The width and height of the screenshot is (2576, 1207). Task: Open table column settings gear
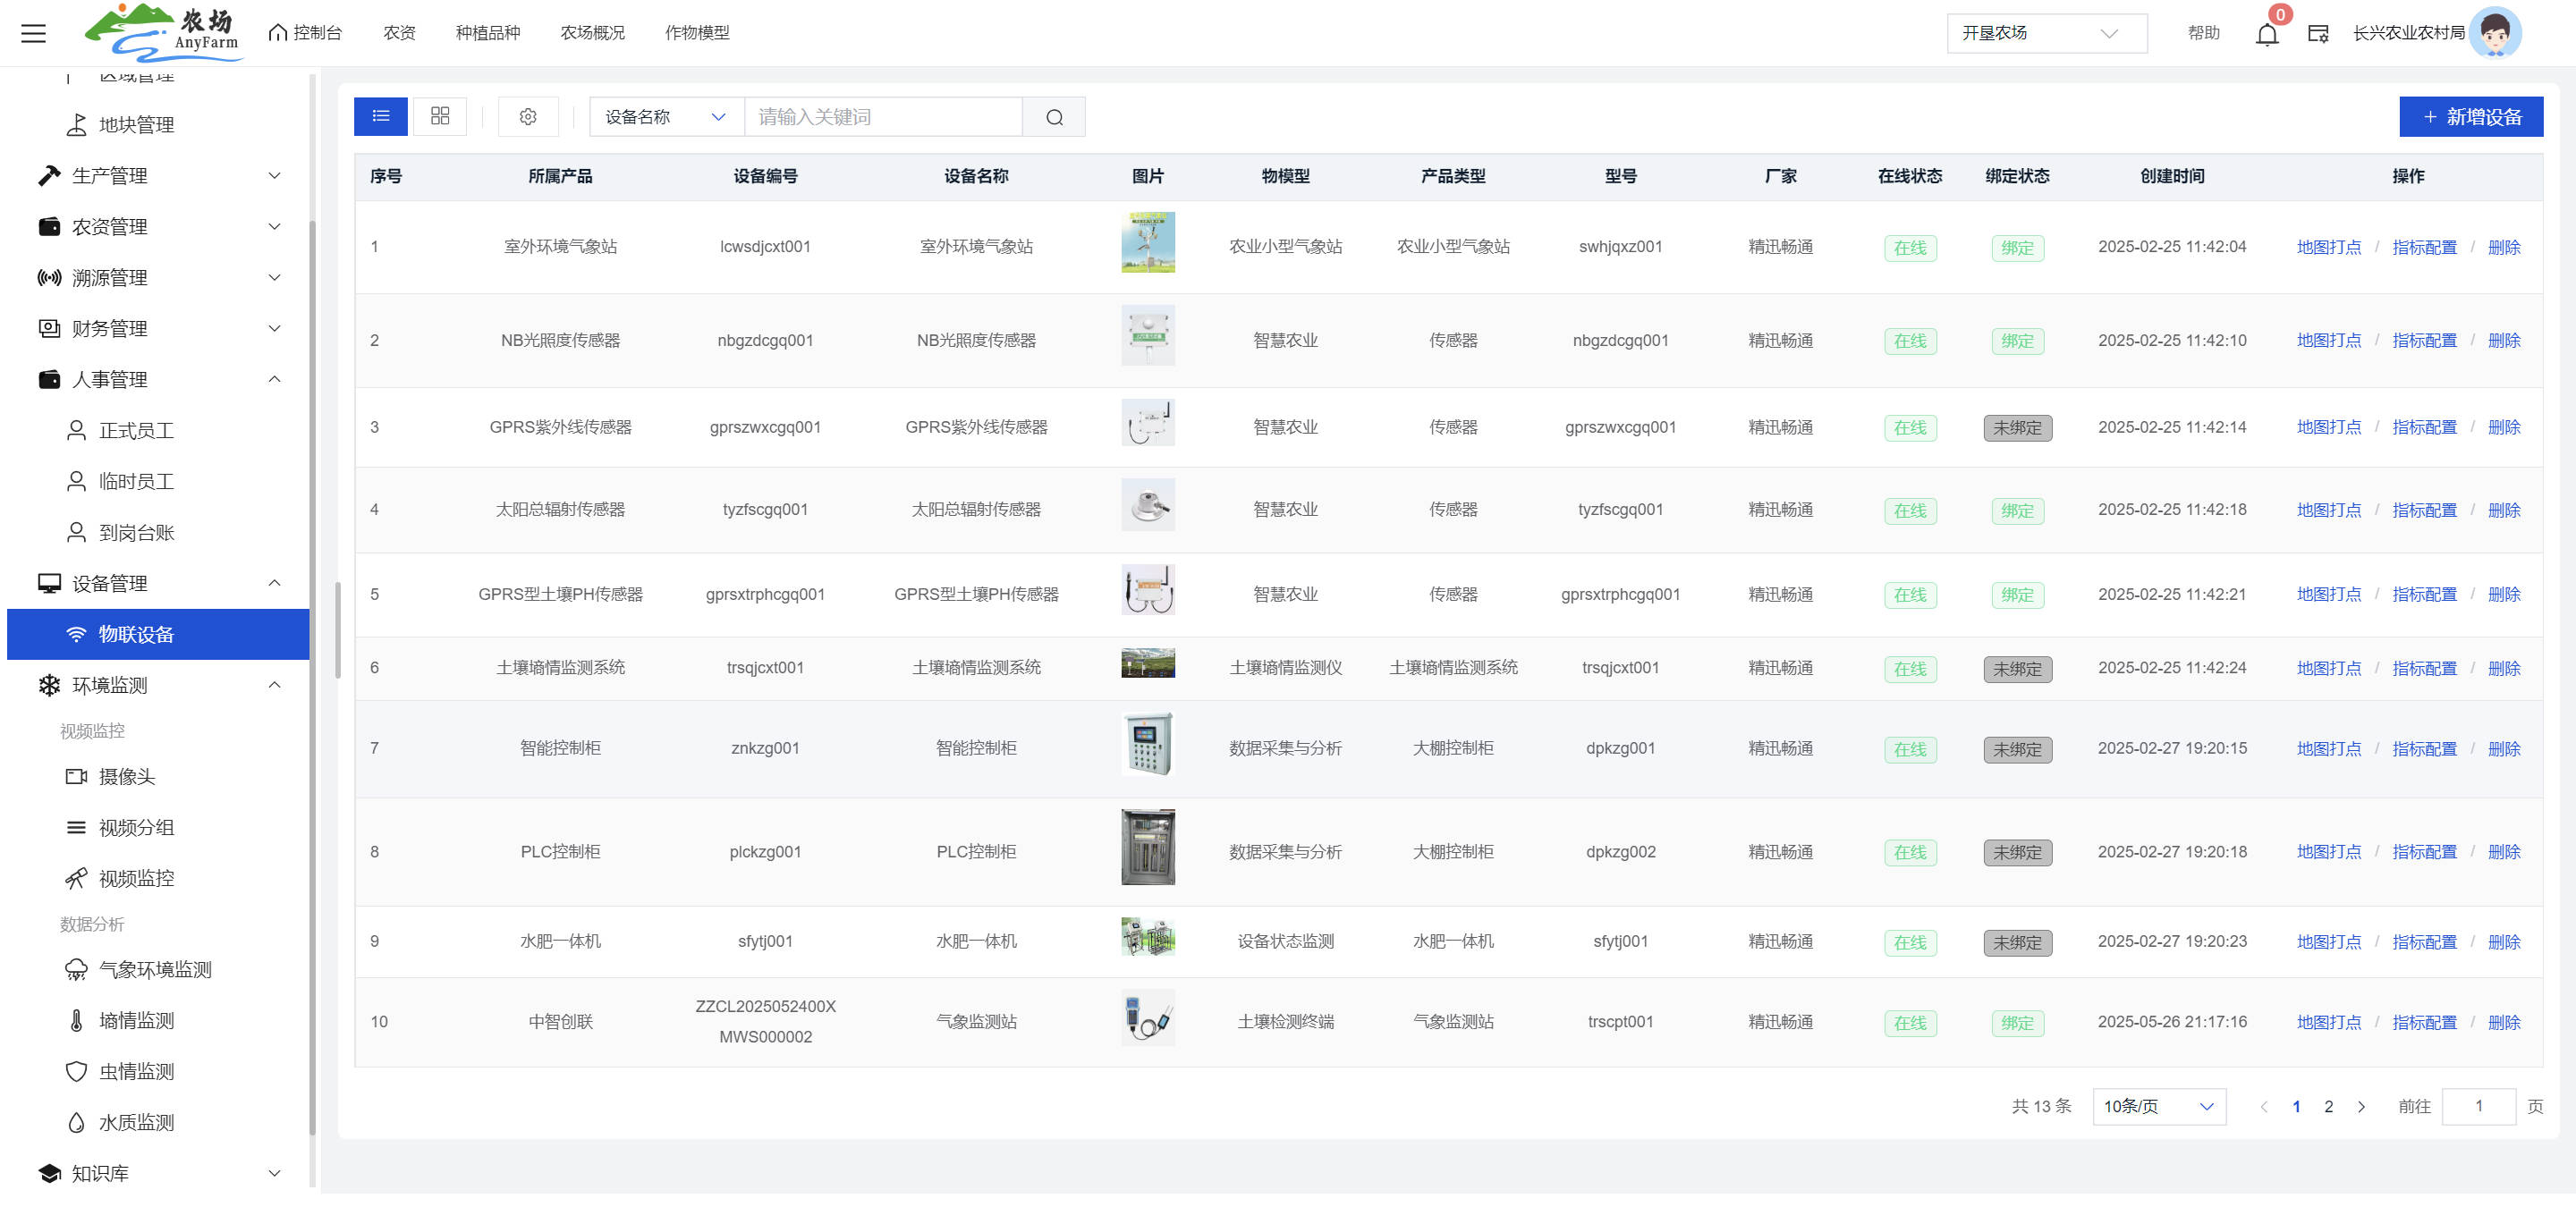point(528,117)
